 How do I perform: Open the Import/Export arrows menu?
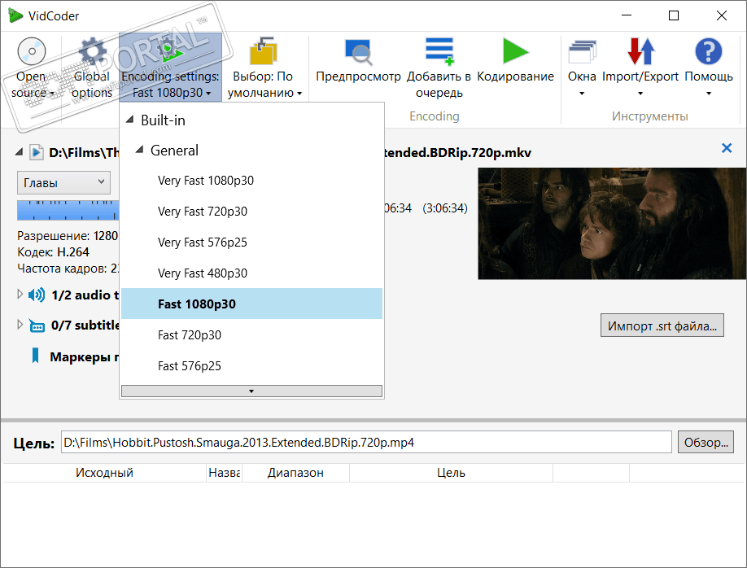point(640,68)
